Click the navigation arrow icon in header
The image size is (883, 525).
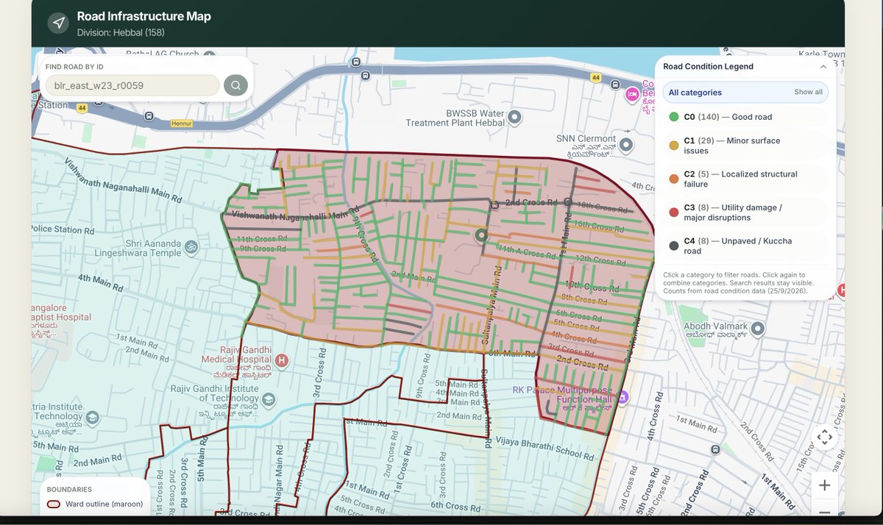pyautogui.click(x=58, y=23)
